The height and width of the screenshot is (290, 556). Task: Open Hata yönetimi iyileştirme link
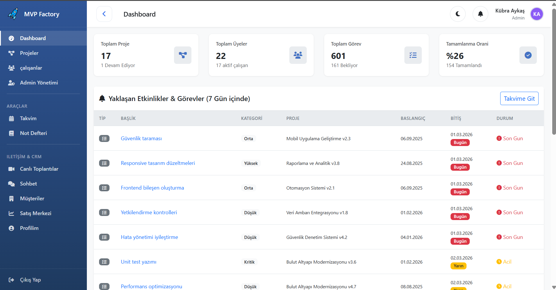click(149, 237)
